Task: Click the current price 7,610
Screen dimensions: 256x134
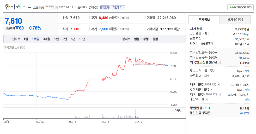Action: point(14,21)
